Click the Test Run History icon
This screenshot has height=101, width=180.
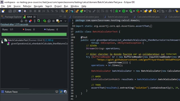tap(58, 21)
